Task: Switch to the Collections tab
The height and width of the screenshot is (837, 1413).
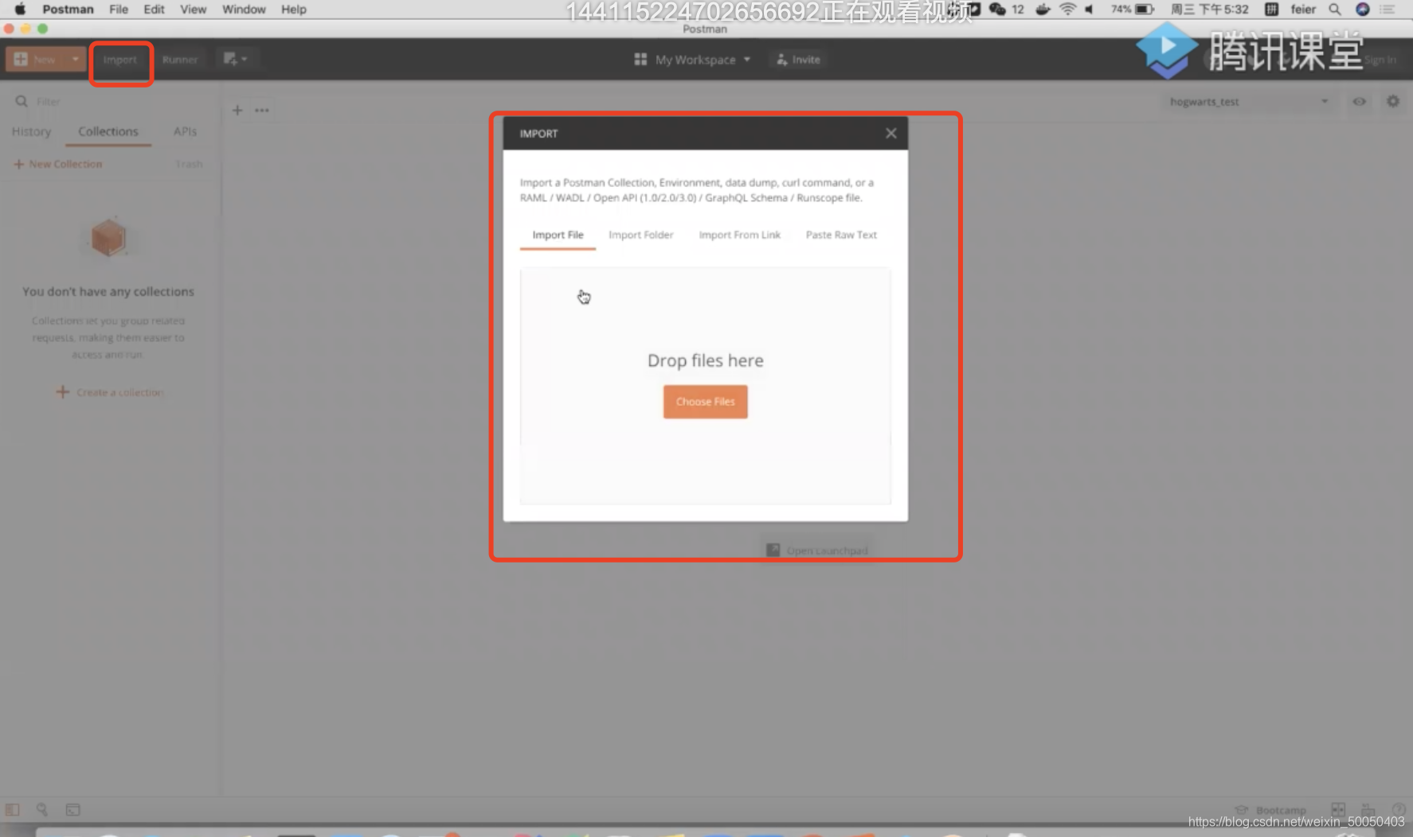Action: pos(108,131)
